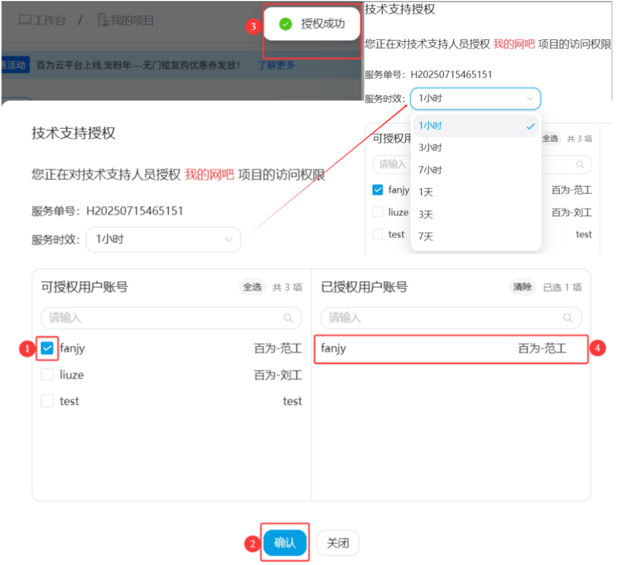Click the green checkmark icon in 授权成功 toast
Viewport: 621px width, 565px height.
point(286,24)
